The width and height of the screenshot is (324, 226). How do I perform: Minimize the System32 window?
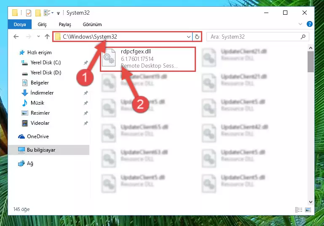coord(266,13)
